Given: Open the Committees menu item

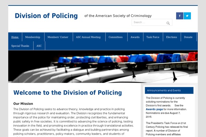Looking at the screenshot, I should pos(115,37).
